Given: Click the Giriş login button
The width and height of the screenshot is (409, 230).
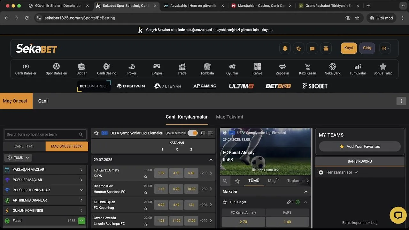Looking at the screenshot, I should point(367,48).
